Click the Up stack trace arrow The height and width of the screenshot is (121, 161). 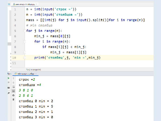(13, 78)
